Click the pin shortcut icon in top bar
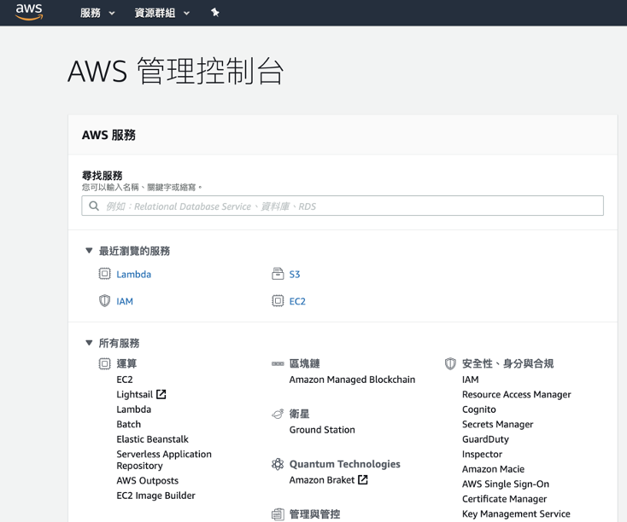627x522 pixels. point(215,13)
